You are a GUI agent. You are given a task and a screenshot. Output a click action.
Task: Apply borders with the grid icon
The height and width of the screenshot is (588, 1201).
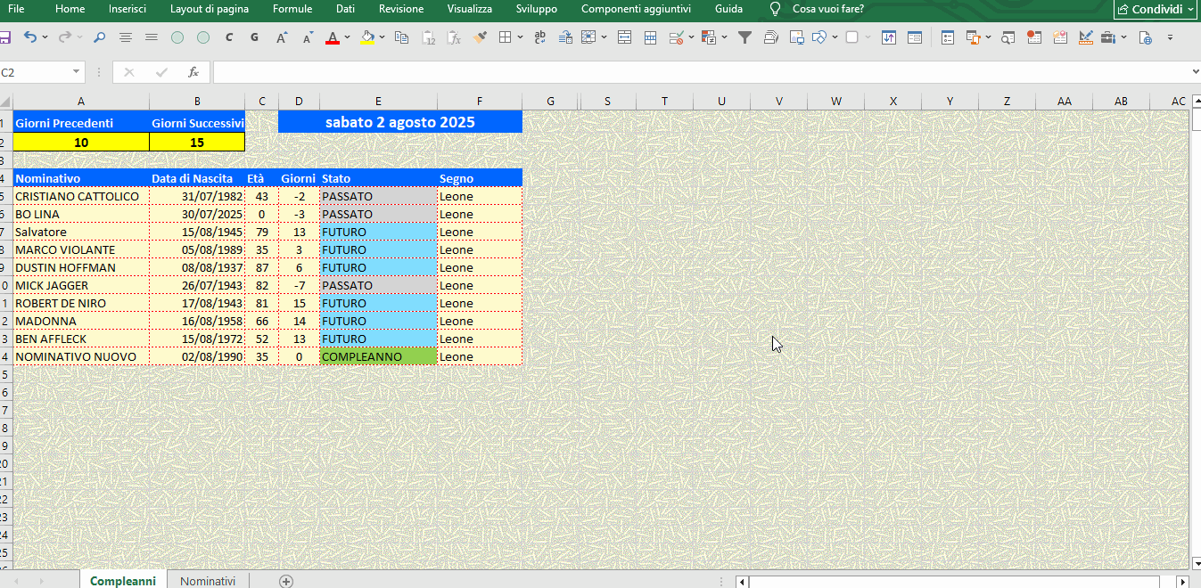tap(505, 37)
